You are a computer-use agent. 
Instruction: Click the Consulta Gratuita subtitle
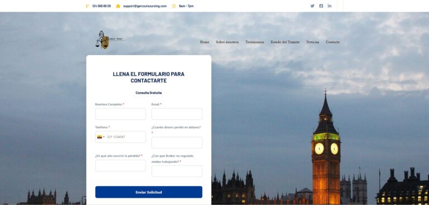click(149, 93)
